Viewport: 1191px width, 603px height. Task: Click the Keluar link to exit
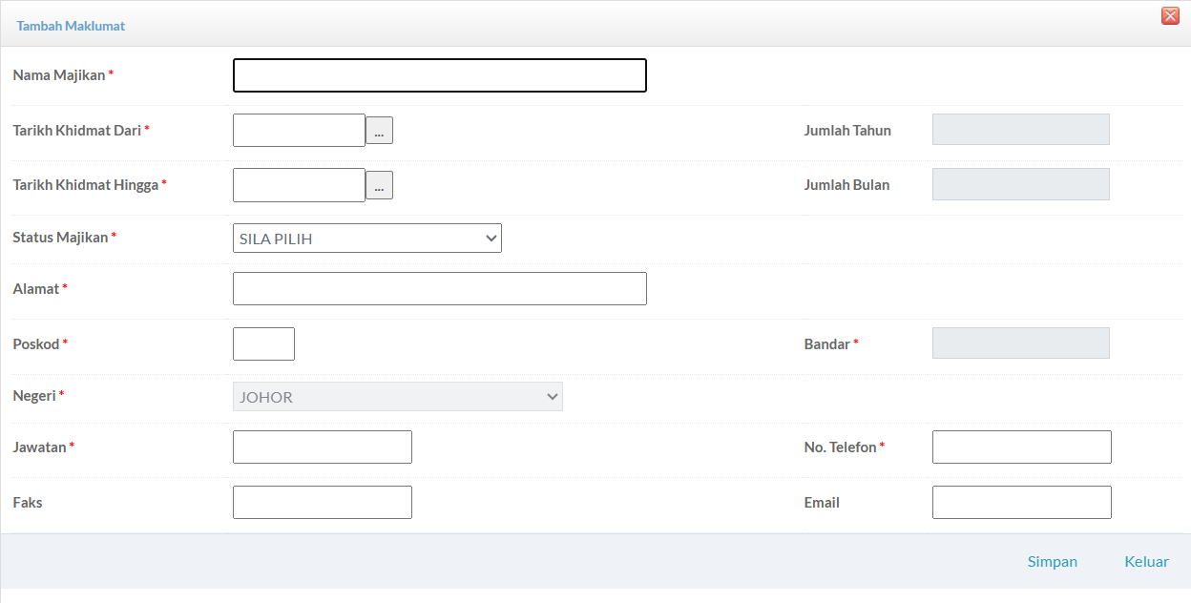pos(1146,561)
